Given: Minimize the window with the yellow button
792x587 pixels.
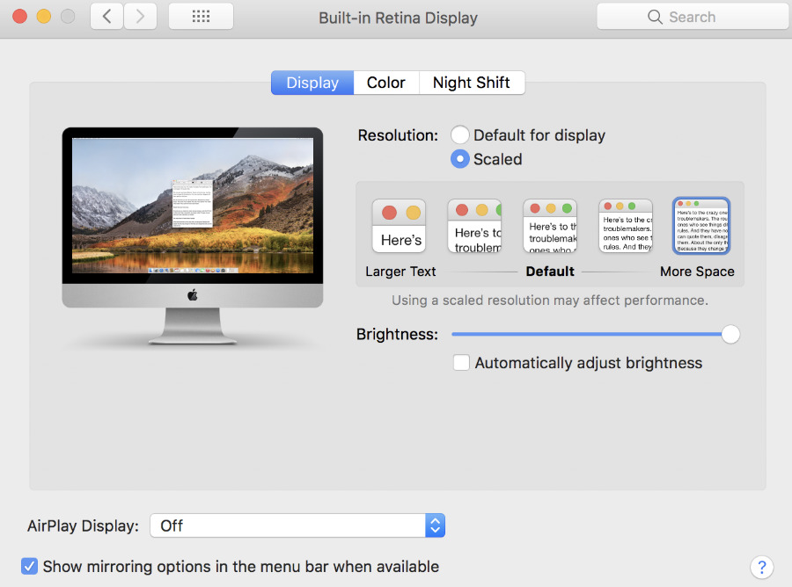Looking at the screenshot, I should [x=44, y=17].
